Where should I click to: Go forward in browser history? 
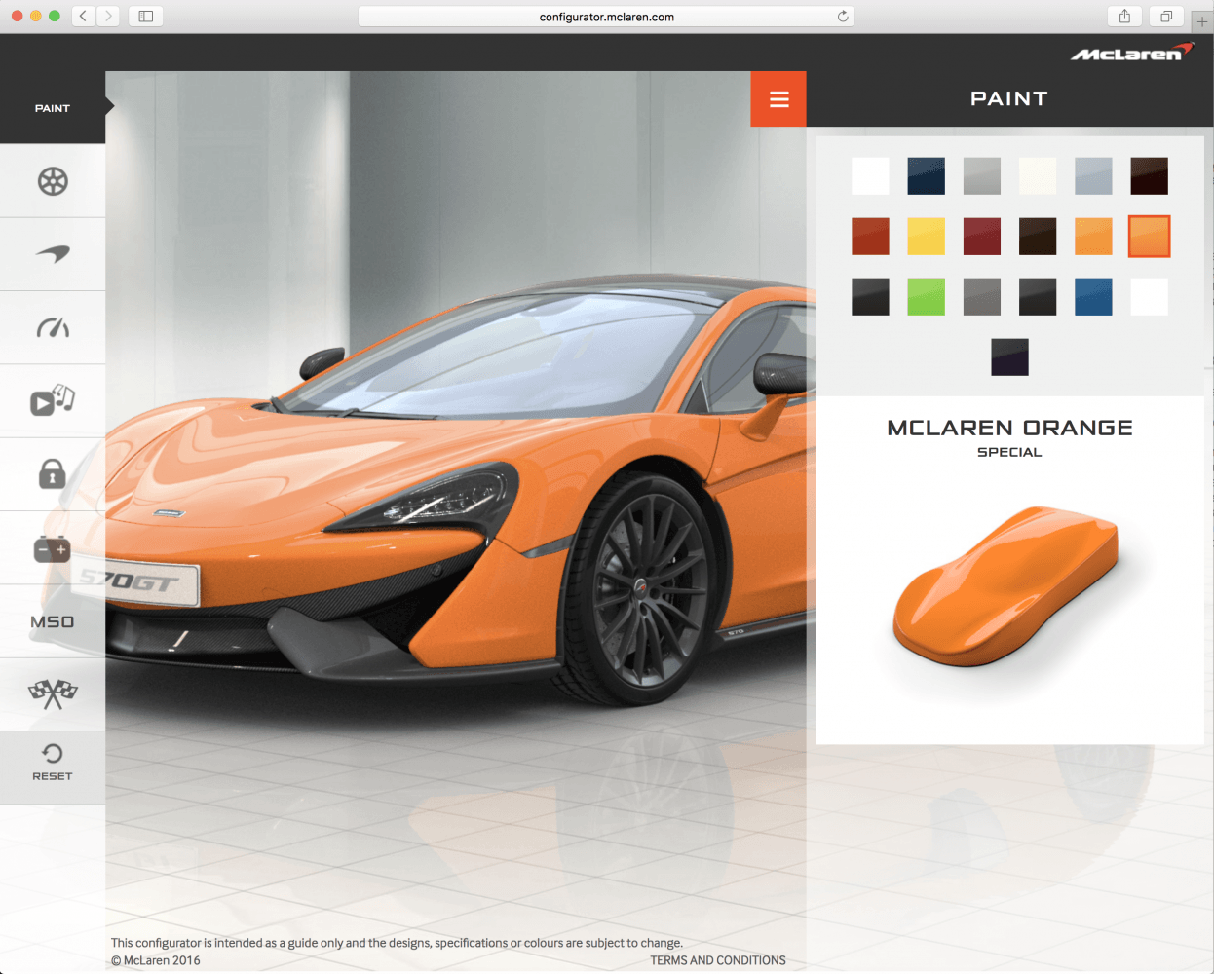(x=108, y=16)
